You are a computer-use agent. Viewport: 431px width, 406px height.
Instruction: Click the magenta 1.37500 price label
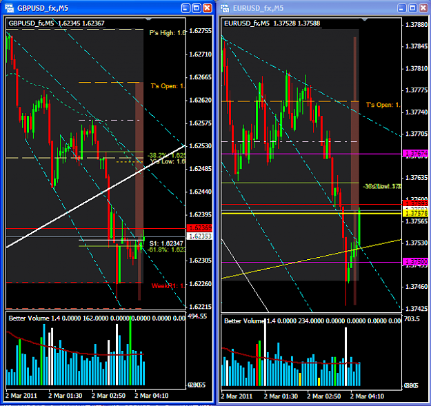click(415, 262)
